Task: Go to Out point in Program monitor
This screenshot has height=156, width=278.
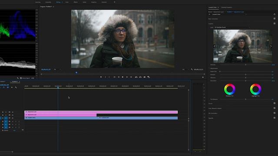Action: tap(131, 77)
